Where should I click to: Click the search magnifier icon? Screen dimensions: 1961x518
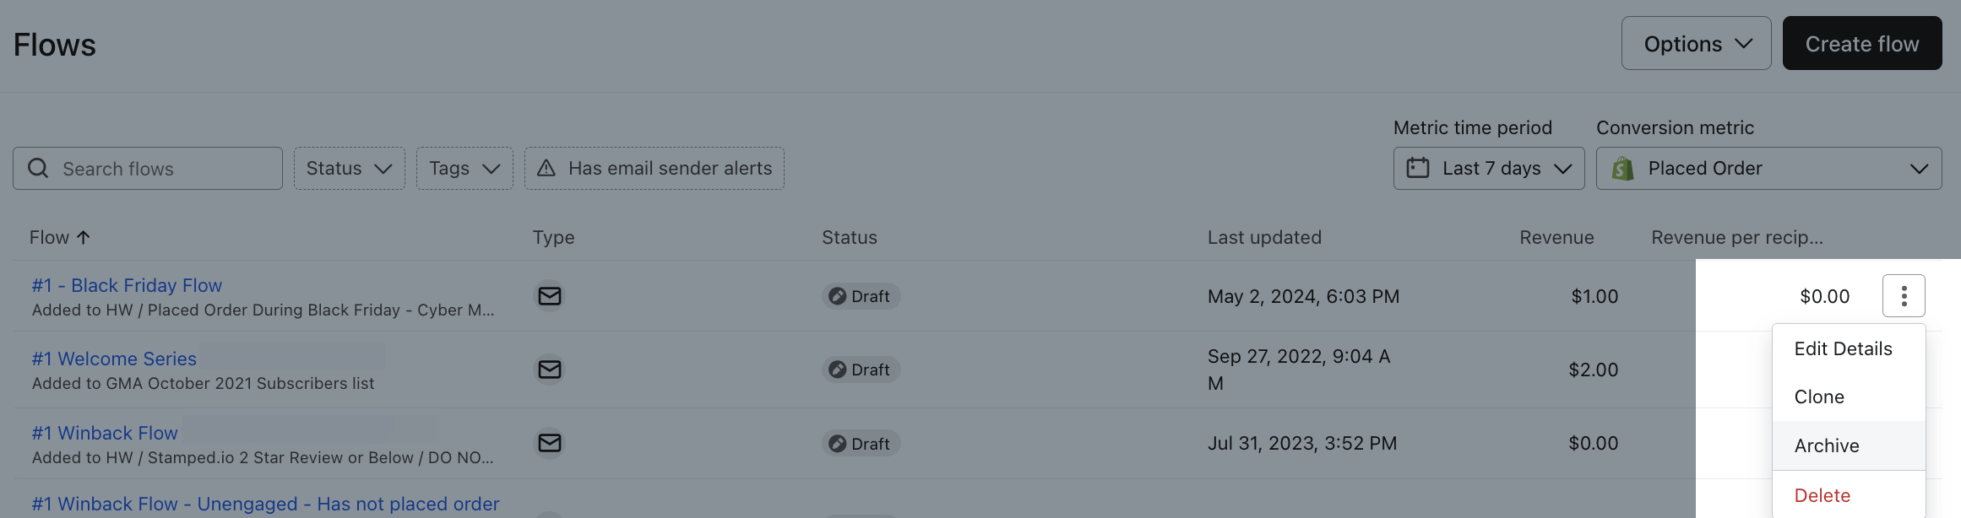pyautogui.click(x=38, y=169)
